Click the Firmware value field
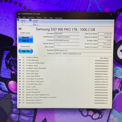 pyautogui.click(x=67, y=33)
